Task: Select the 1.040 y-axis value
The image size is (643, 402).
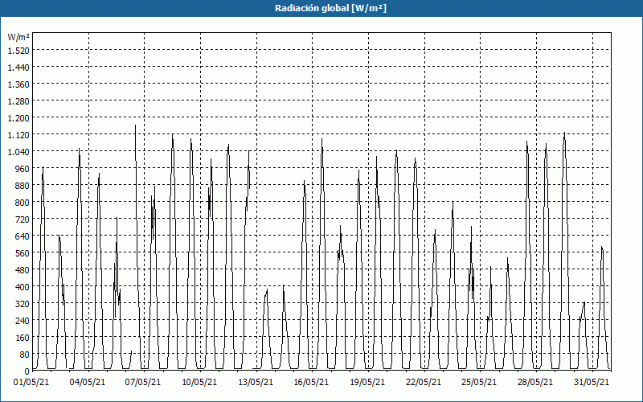Action: 18,151
